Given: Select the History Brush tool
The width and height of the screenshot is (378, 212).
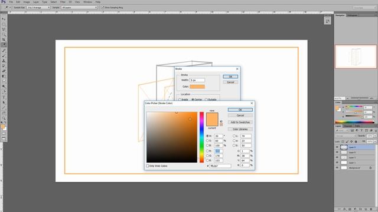Looking at the screenshot, I should [x=4, y=66].
